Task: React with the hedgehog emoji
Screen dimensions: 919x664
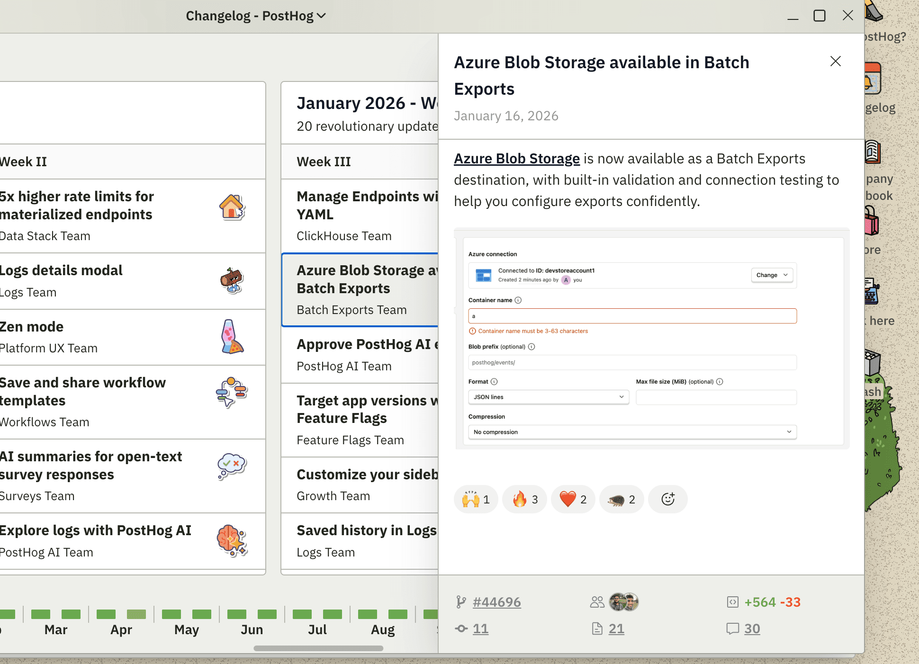Action: click(x=622, y=499)
